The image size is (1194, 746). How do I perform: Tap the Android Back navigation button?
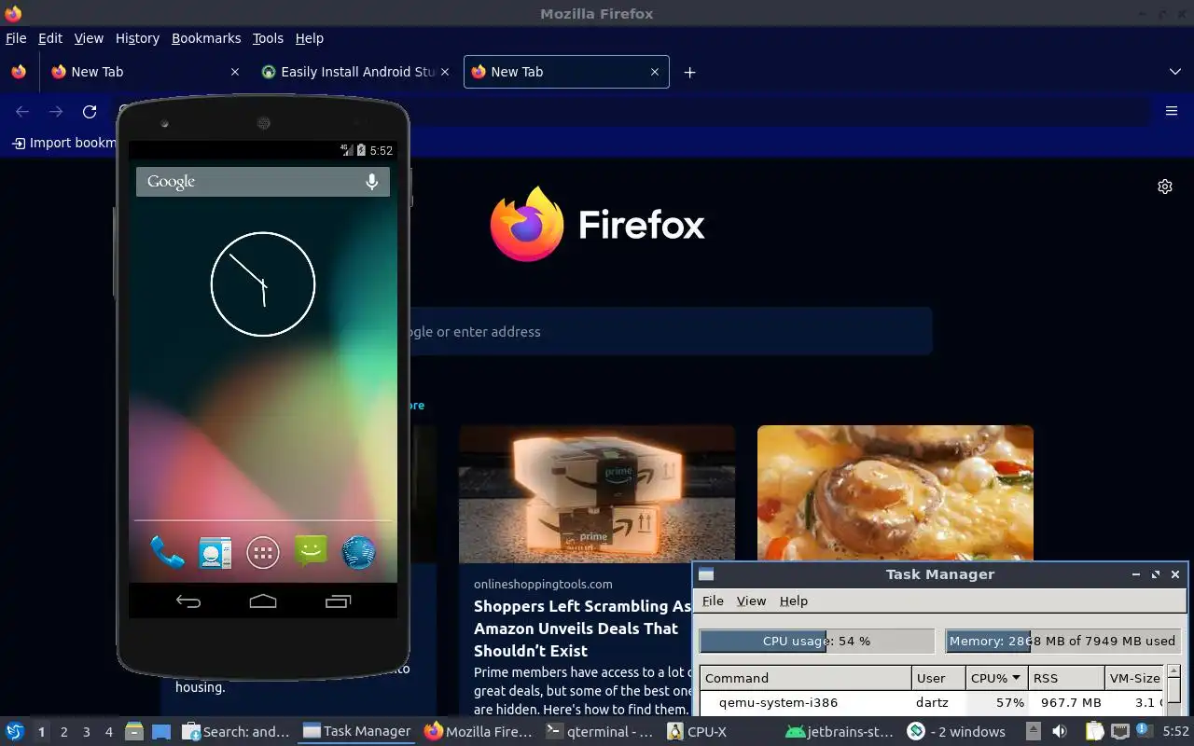[x=188, y=601]
